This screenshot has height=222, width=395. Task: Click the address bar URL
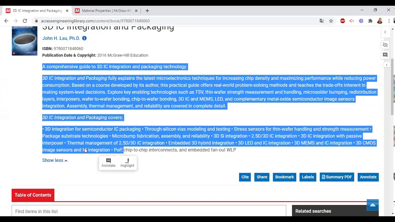[95, 21]
